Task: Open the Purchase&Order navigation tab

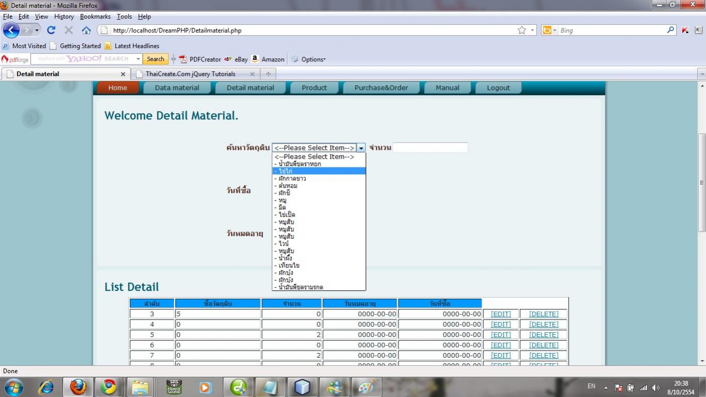Action: [x=381, y=88]
